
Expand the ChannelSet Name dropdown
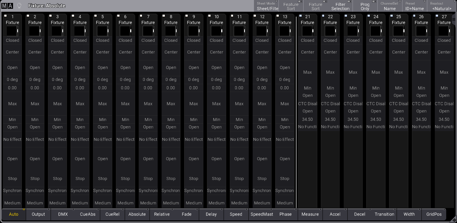click(x=389, y=6)
